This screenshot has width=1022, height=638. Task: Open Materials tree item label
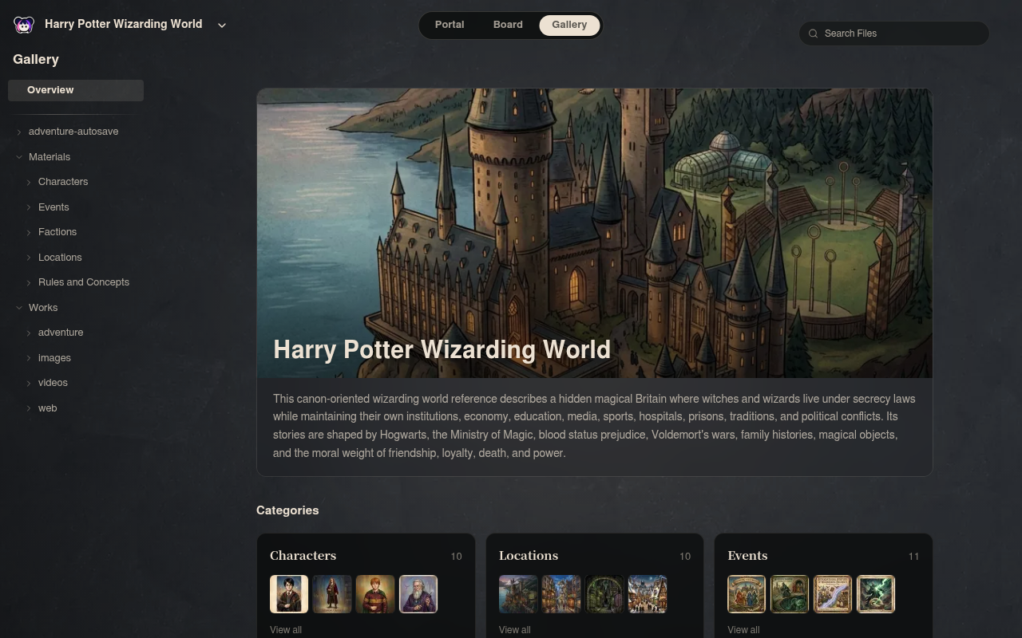(x=50, y=157)
